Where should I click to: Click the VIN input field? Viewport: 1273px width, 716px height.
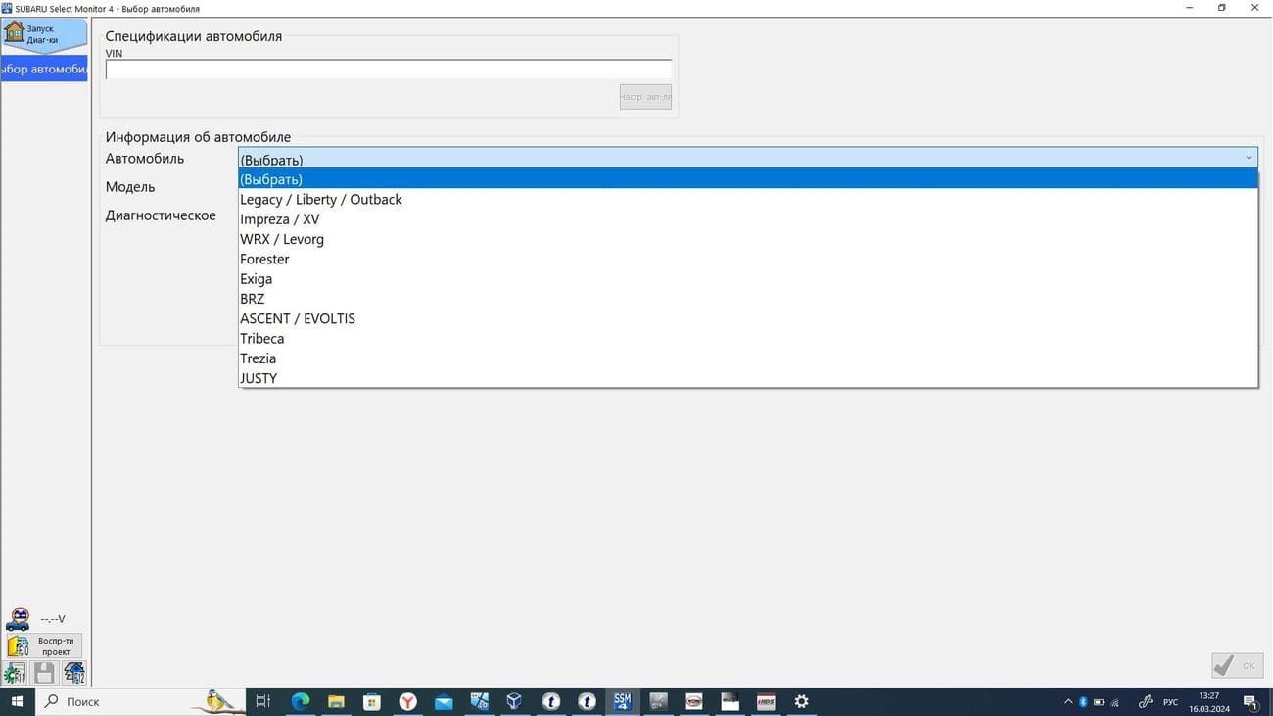click(x=389, y=70)
